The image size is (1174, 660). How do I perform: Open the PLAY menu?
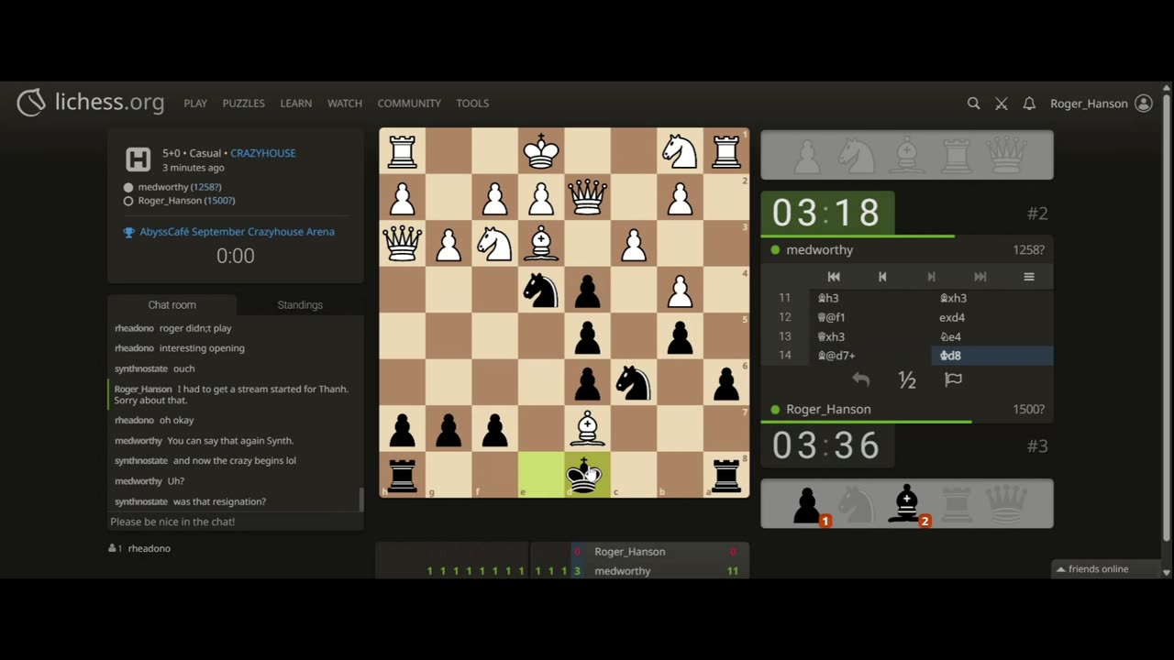coord(195,104)
